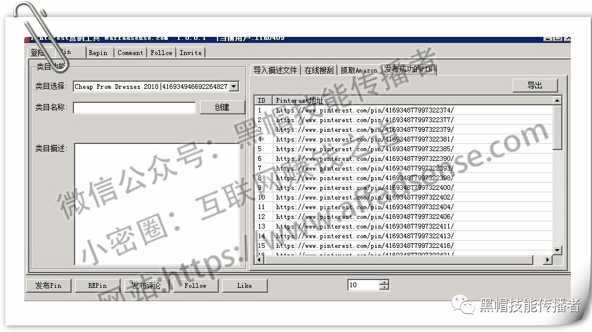Click the ID column header
The image size is (592, 332).
click(x=264, y=100)
